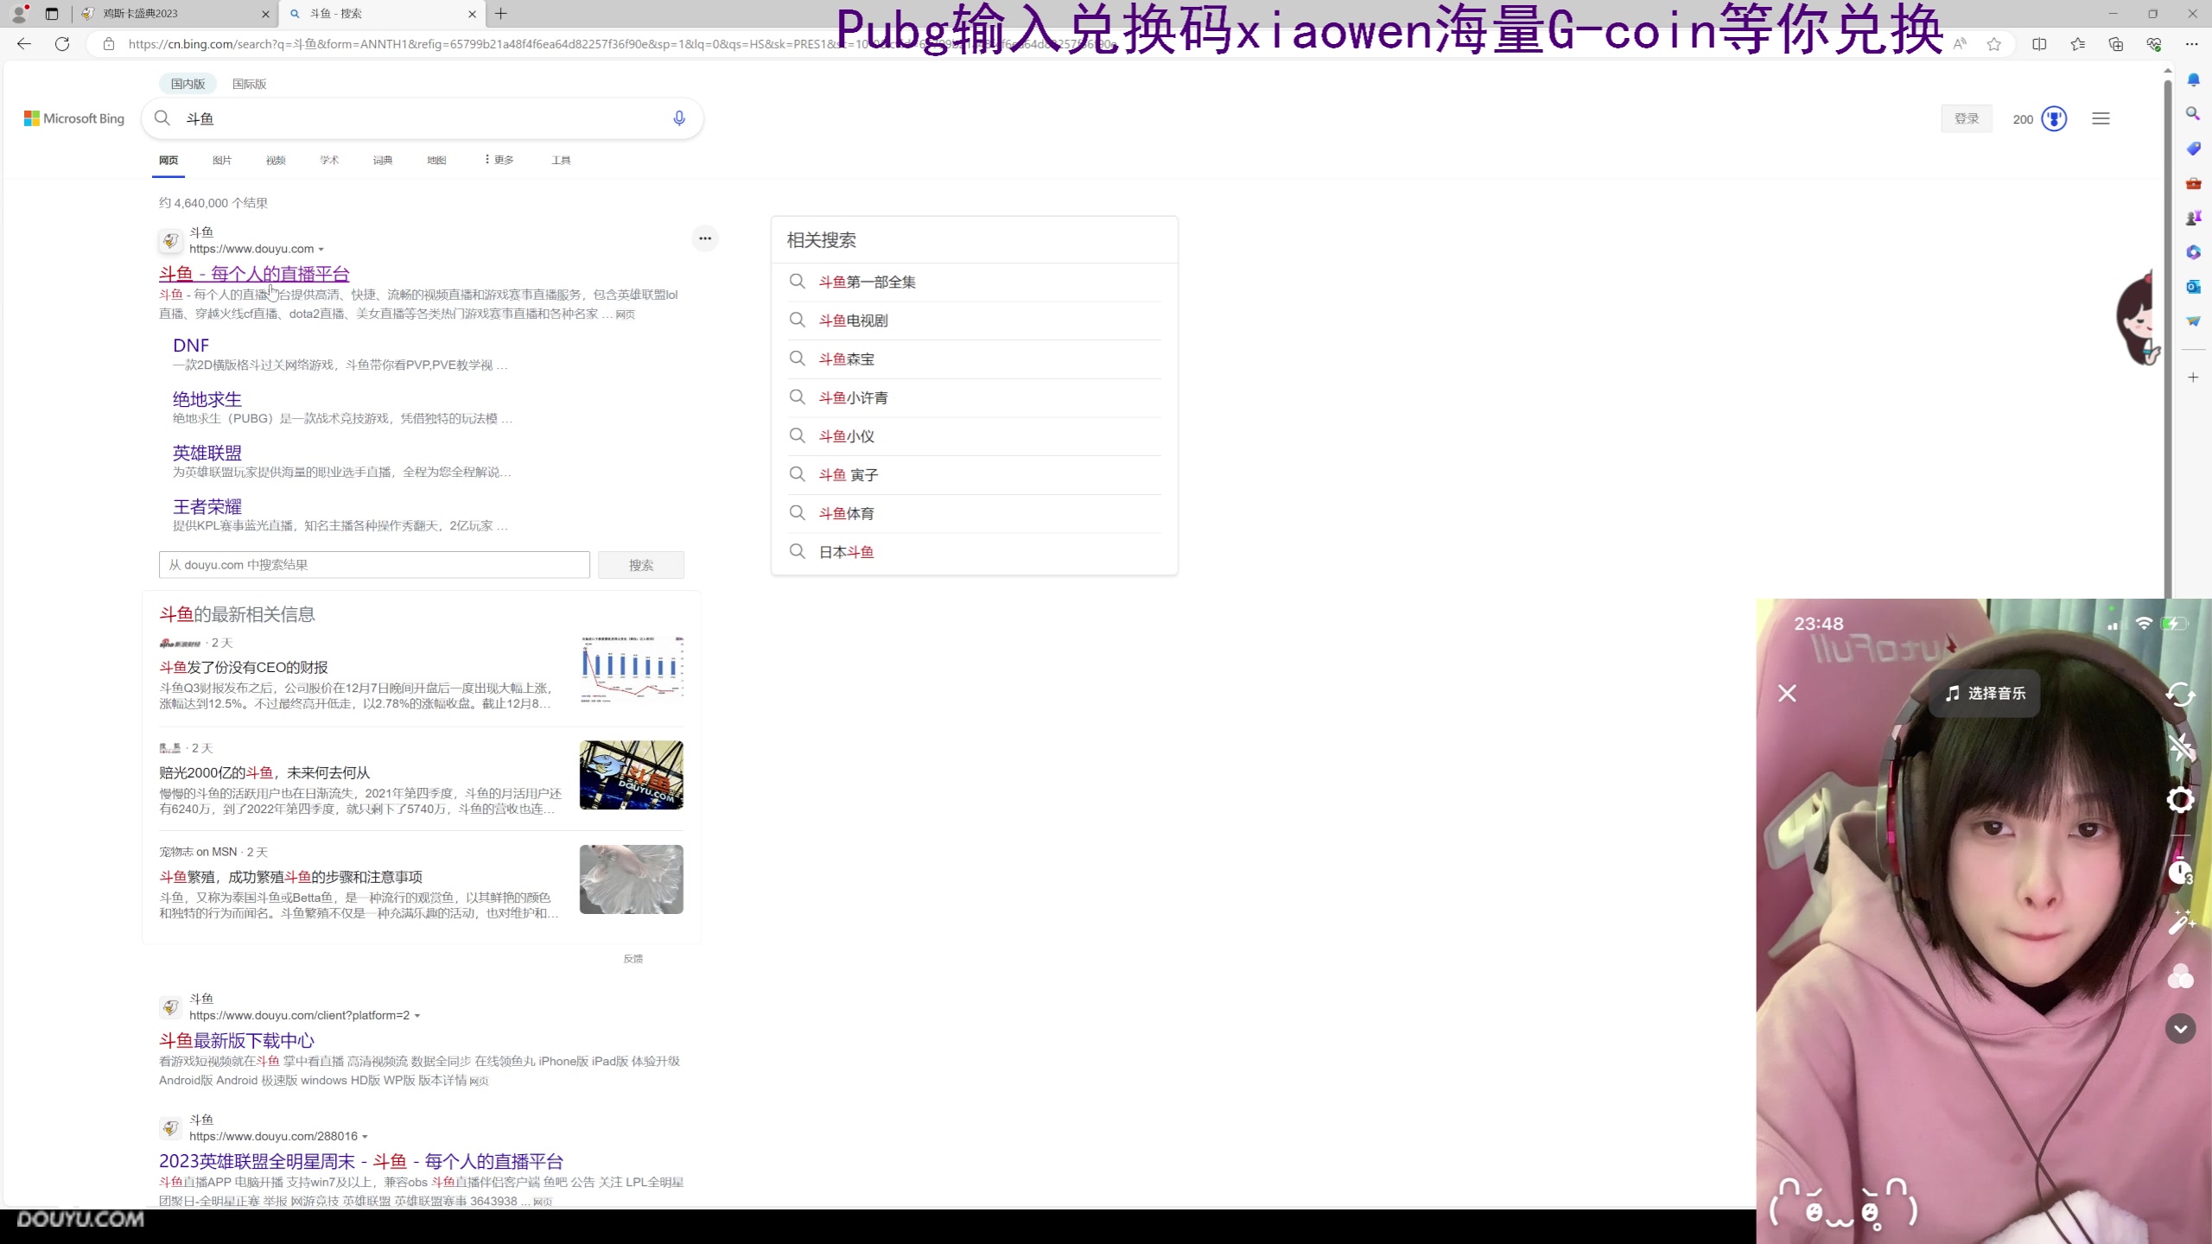This screenshot has width=2212, height=1244.
Task: Expand 更多 search categories
Action: click(x=499, y=161)
